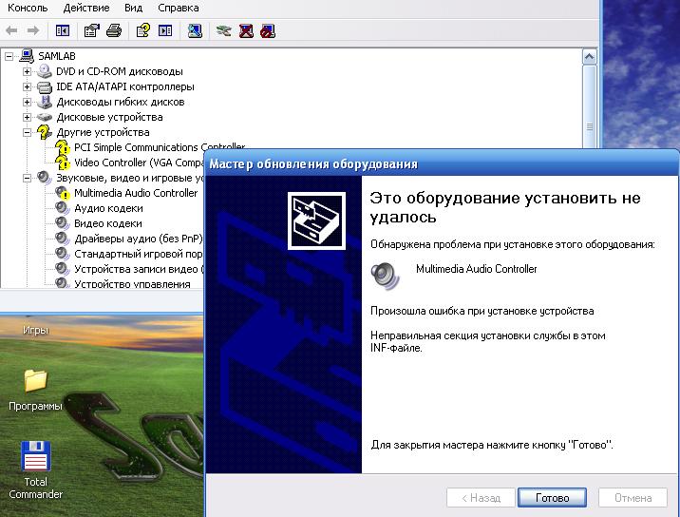The height and width of the screenshot is (517, 680).
Task: Click the device tree scrollbar up arrow
Action: click(589, 56)
